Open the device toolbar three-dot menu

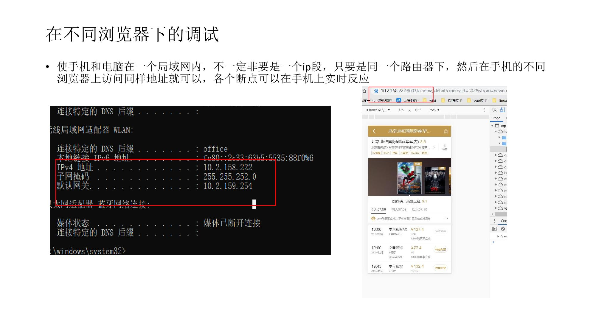[484, 110]
